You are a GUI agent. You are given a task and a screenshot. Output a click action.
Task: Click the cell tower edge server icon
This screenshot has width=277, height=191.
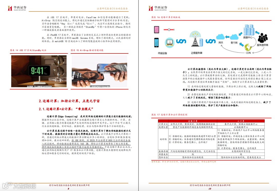(x=196, y=39)
